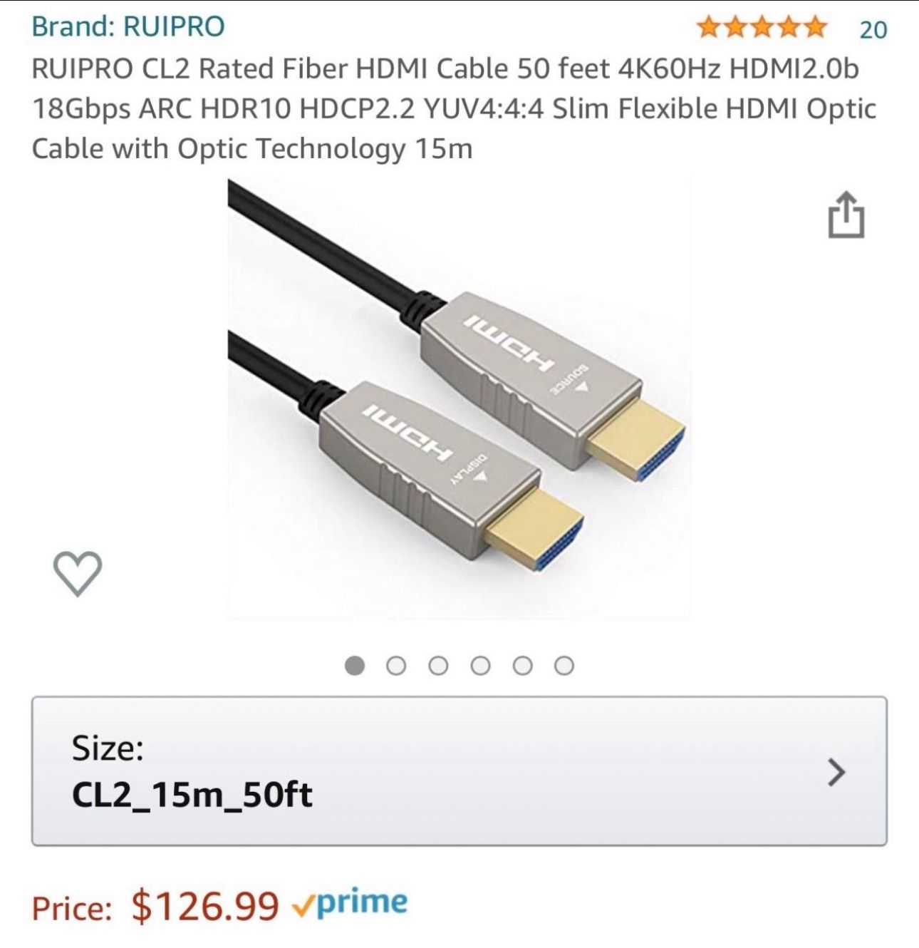Select the first image carousel dot

tap(355, 666)
